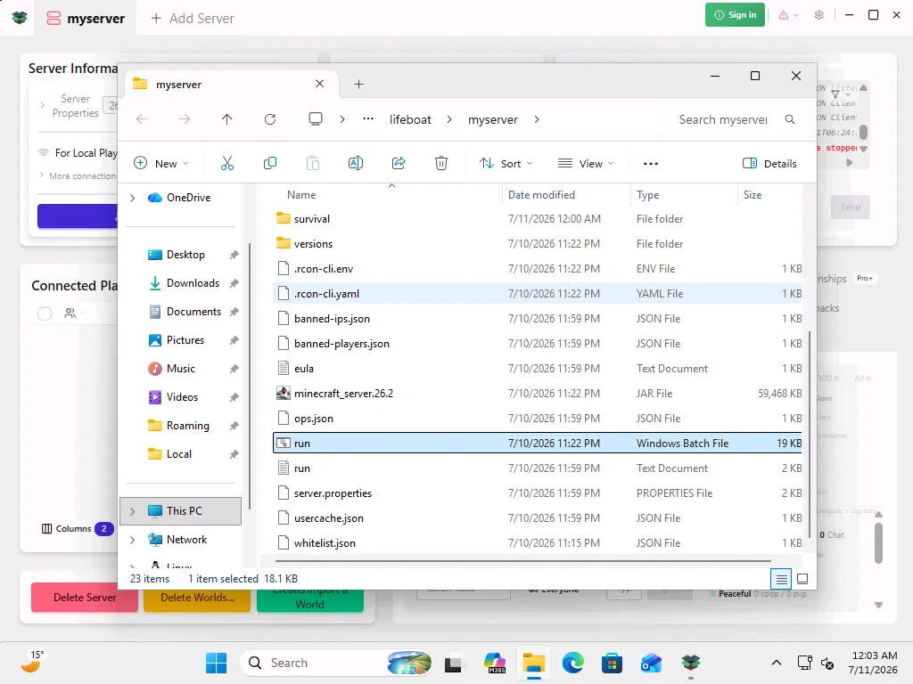Open Outlook from taskbar

tap(651, 663)
